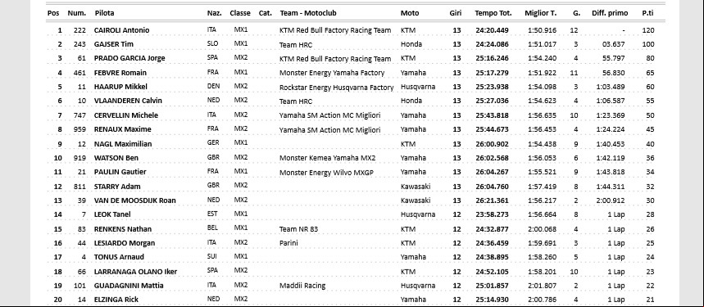Click the Miglior T. column header
This screenshot has width=704, height=307.
point(541,13)
